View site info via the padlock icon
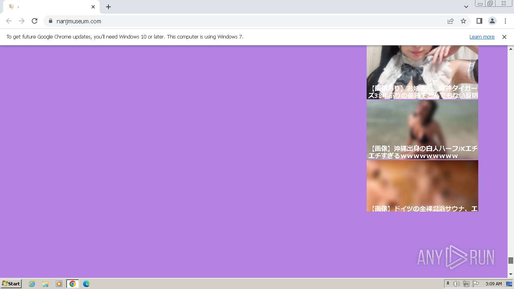This screenshot has height=289, width=514. pyautogui.click(x=51, y=21)
